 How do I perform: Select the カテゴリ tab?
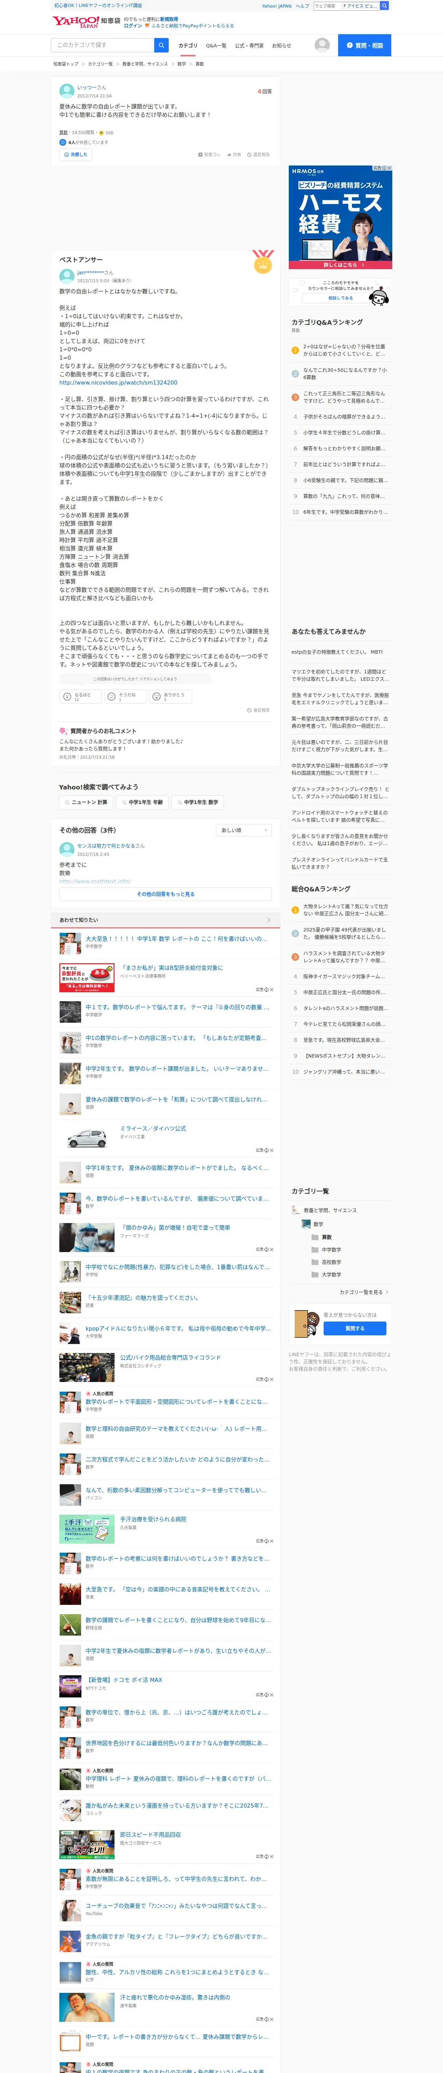click(187, 46)
